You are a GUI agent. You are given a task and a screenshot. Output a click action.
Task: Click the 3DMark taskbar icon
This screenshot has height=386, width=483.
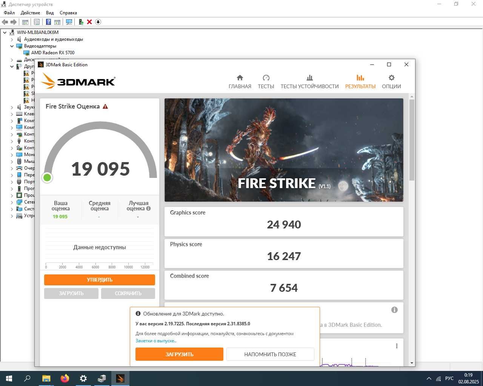pos(120,378)
